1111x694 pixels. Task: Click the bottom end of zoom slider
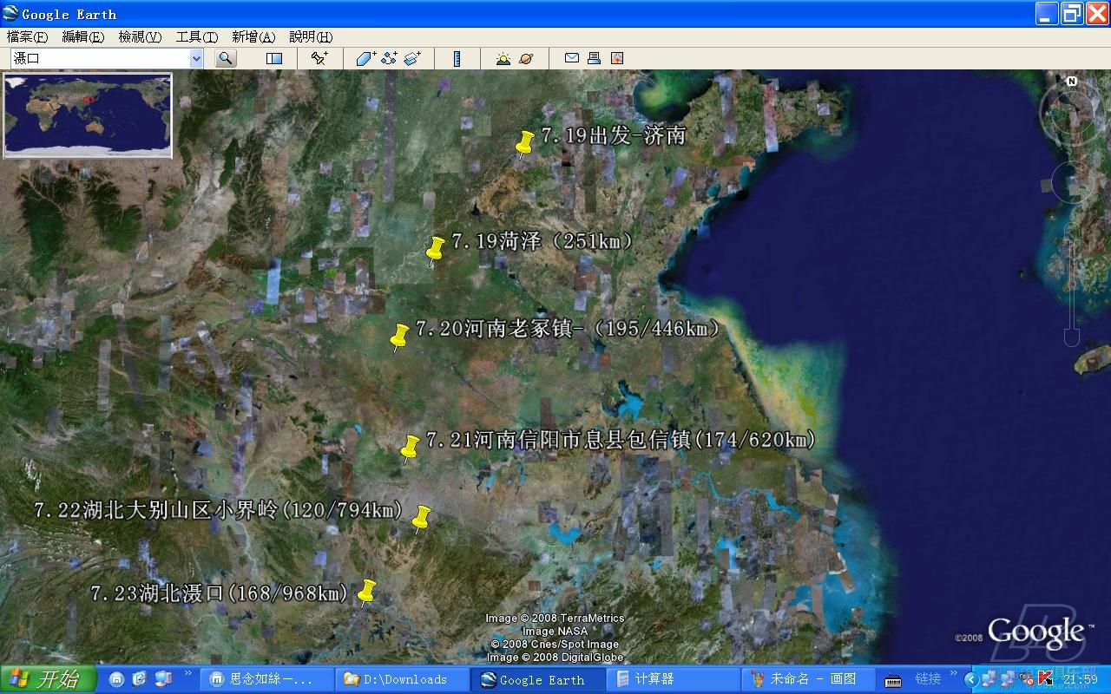1072,338
